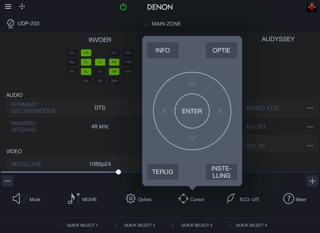The height and width of the screenshot is (233, 320).
Task: Toggle Mute on the speaker
Action: click(26, 199)
